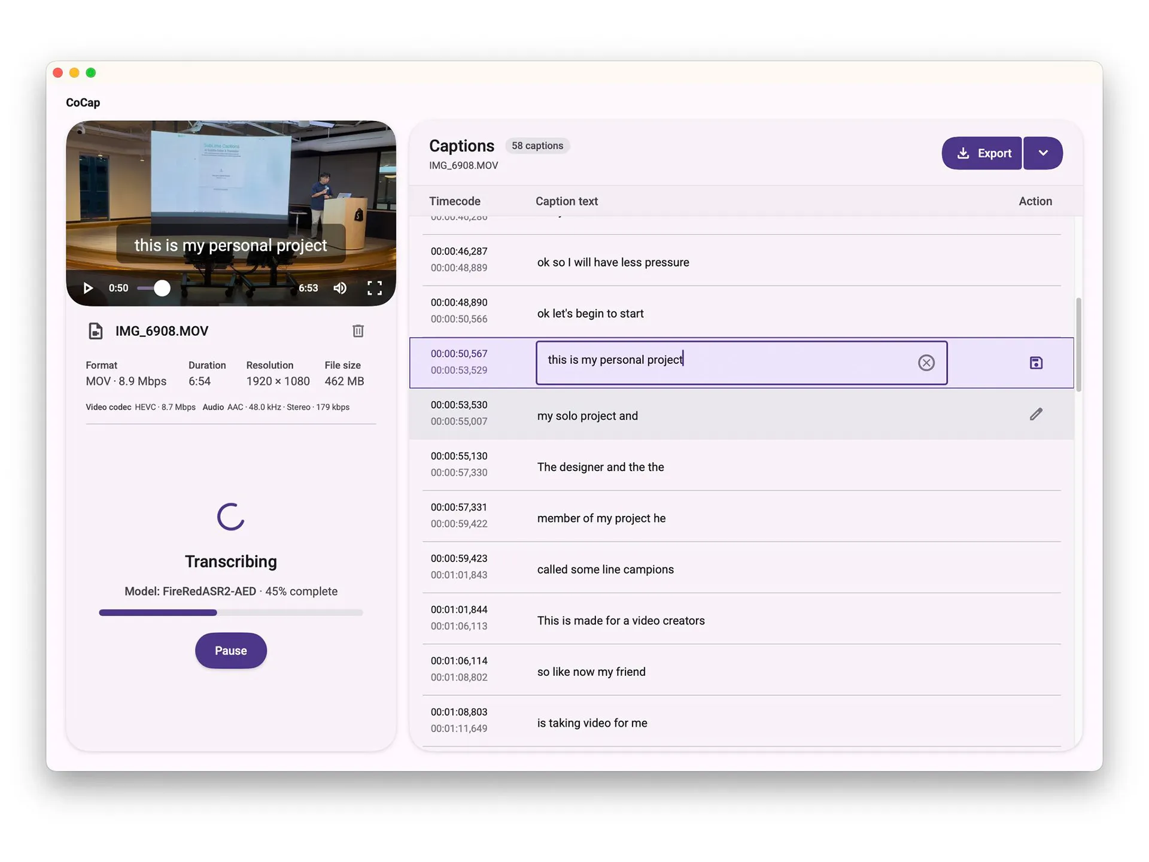Viewport: 1149px width, 862px height.
Task: Click the 6:53 remaining time label
Action: pyautogui.click(x=308, y=288)
